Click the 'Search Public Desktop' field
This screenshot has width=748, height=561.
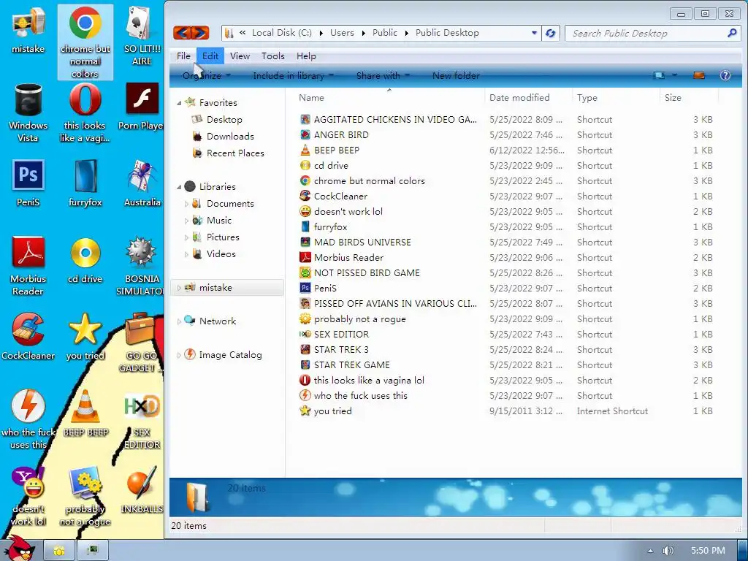(x=652, y=33)
